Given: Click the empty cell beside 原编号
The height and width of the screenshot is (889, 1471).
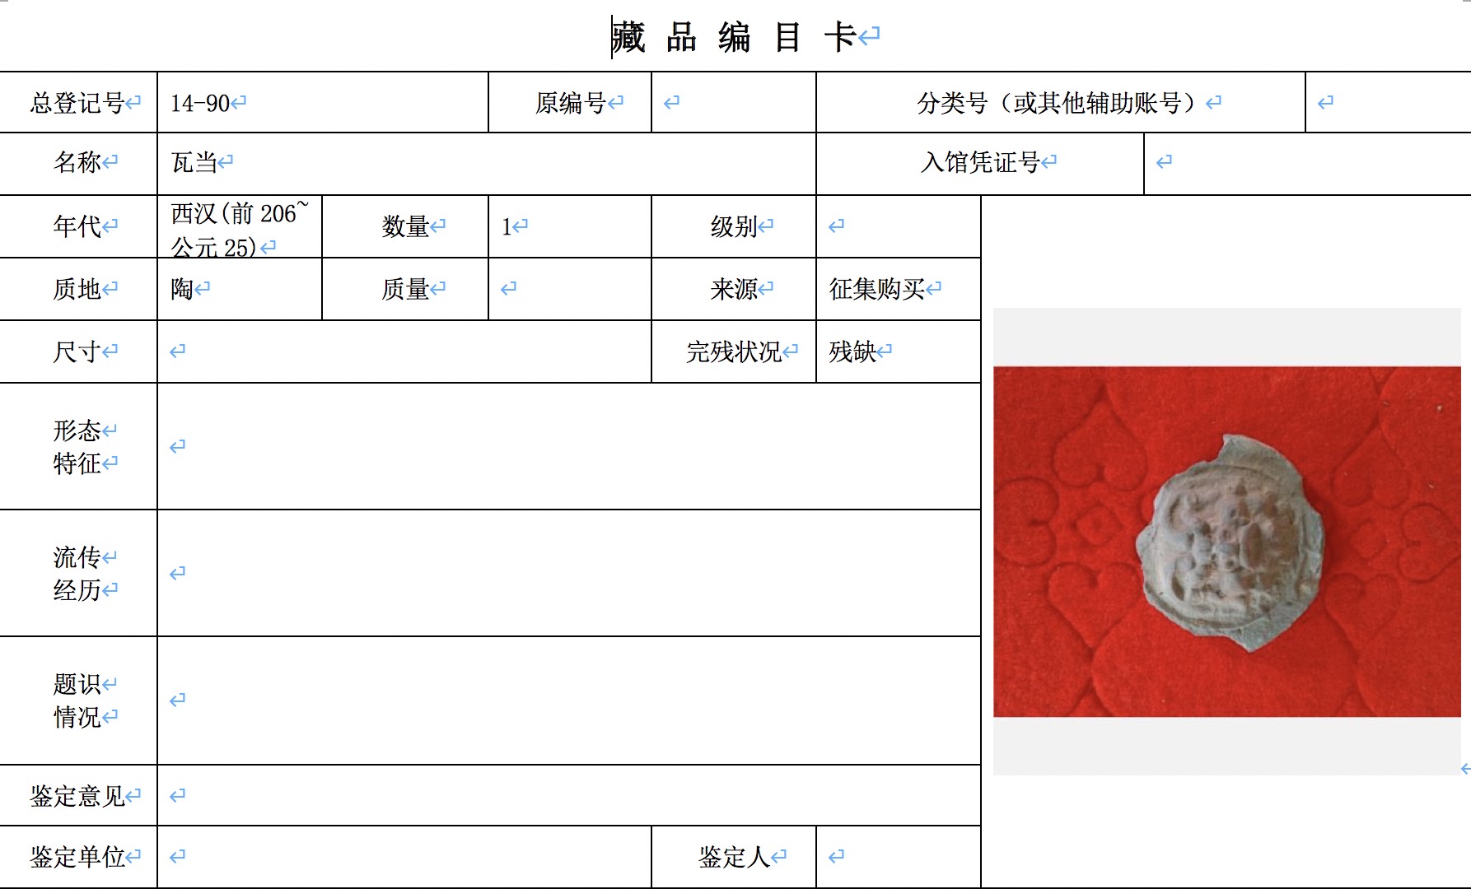Looking at the screenshot, I should pyautogui.click(x=734, y=103).
